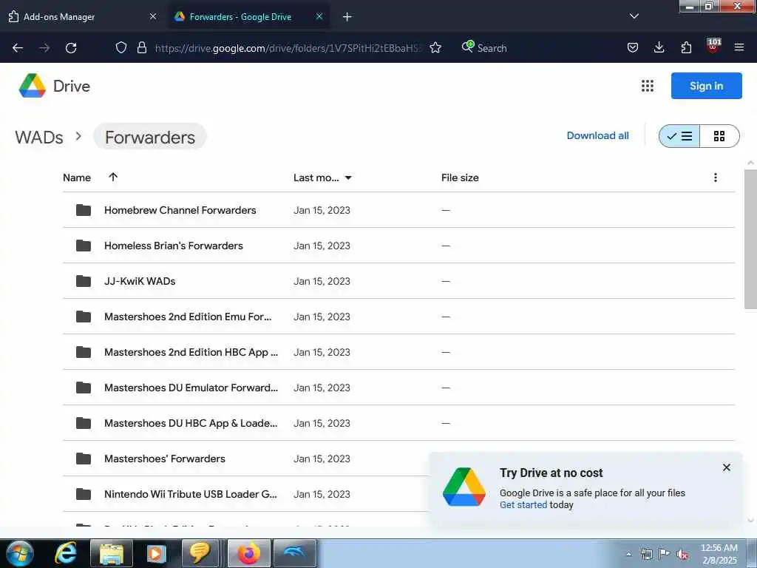Bookmark this page with the star icon
This screenshot has height=568, width=757.
point(435,47)
